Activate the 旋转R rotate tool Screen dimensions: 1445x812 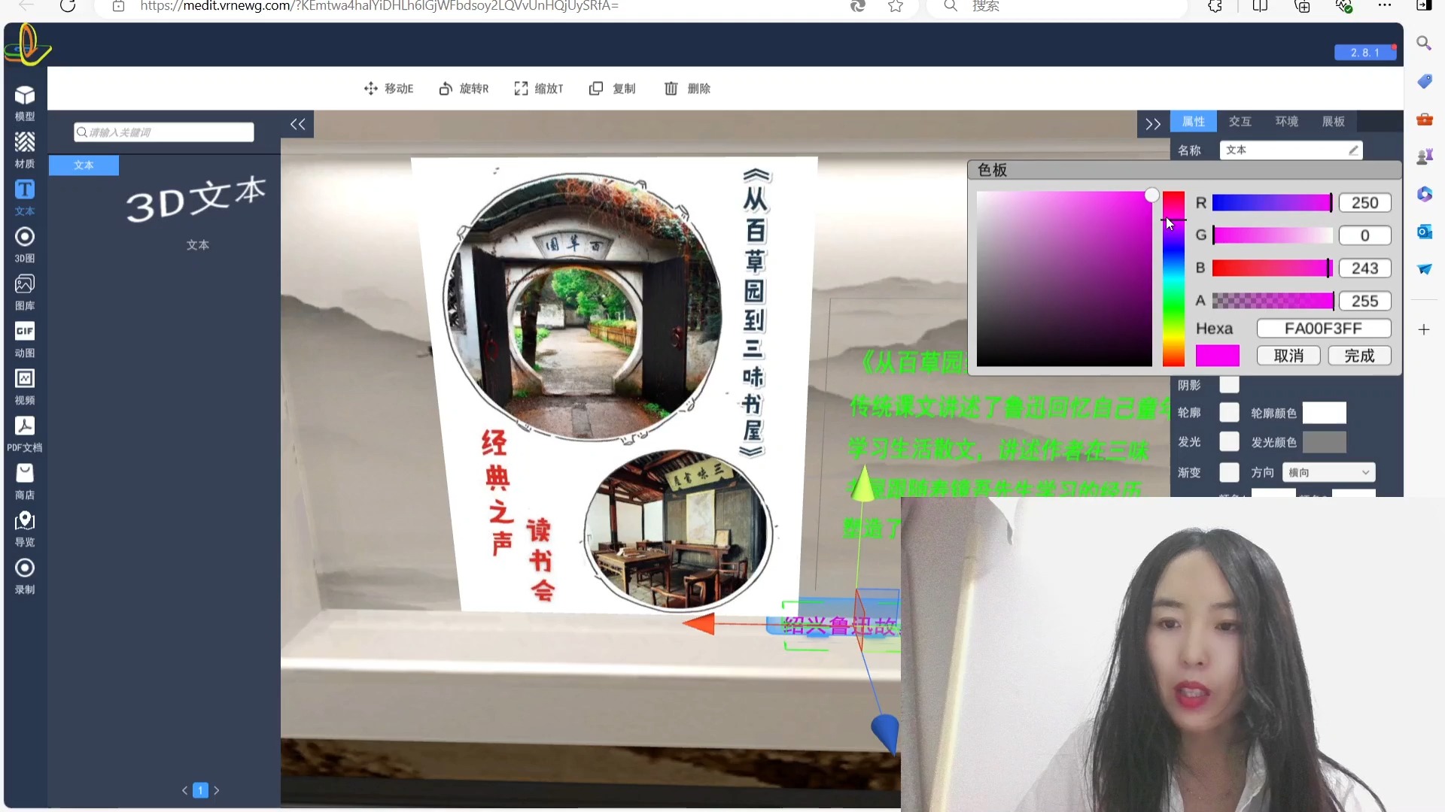click(464, 89)
